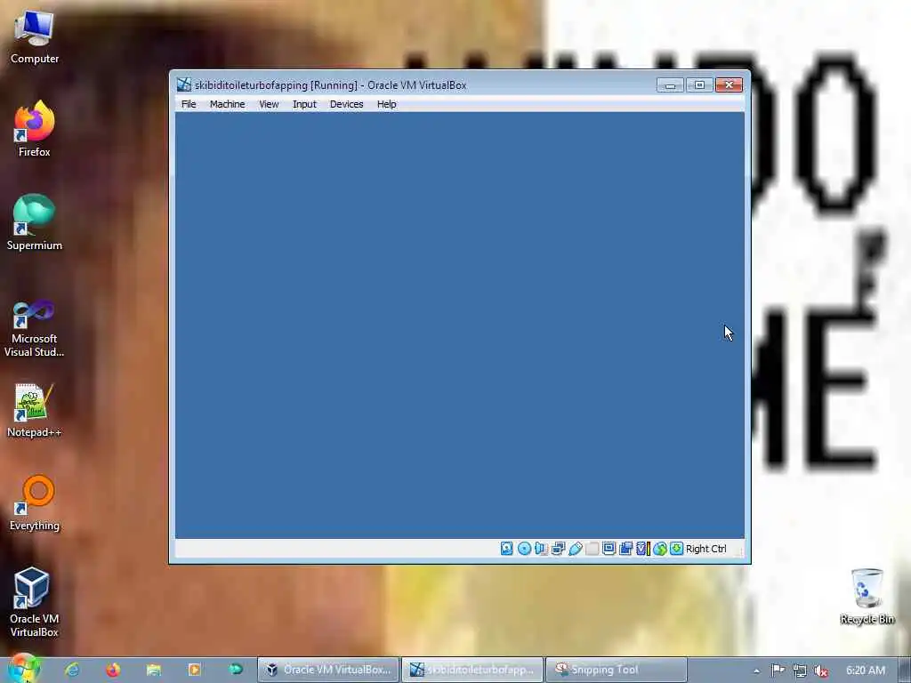The width and height of the screenshot is (911, 683).
Task: Click the Show desktop button at the end of the taskbar
Action: (x=905, y=670)
